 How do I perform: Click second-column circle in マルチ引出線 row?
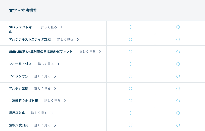[178, 89]
